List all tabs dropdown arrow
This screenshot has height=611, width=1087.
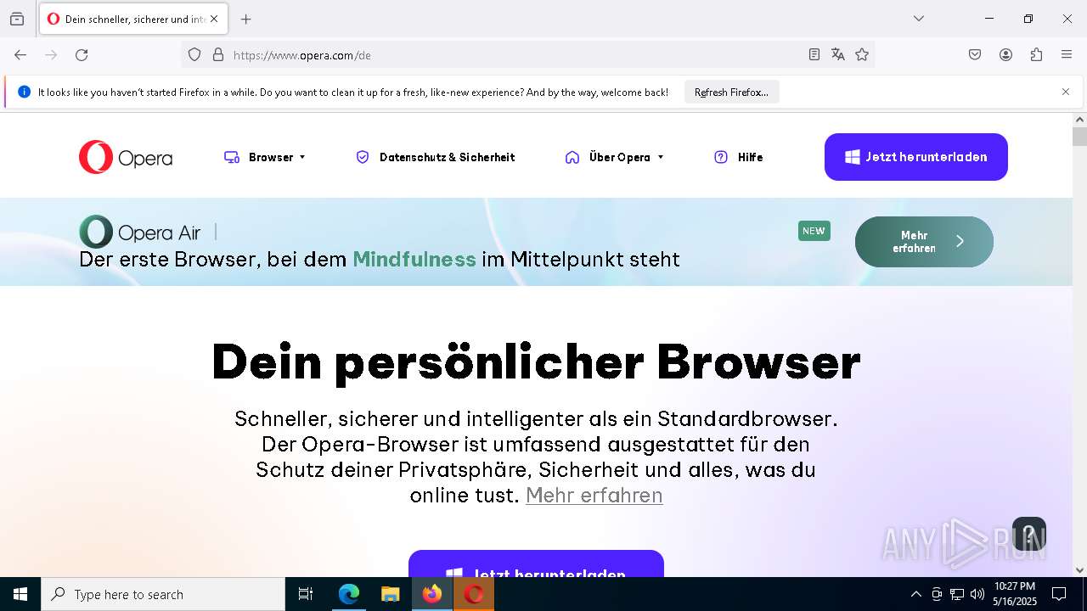919,19
